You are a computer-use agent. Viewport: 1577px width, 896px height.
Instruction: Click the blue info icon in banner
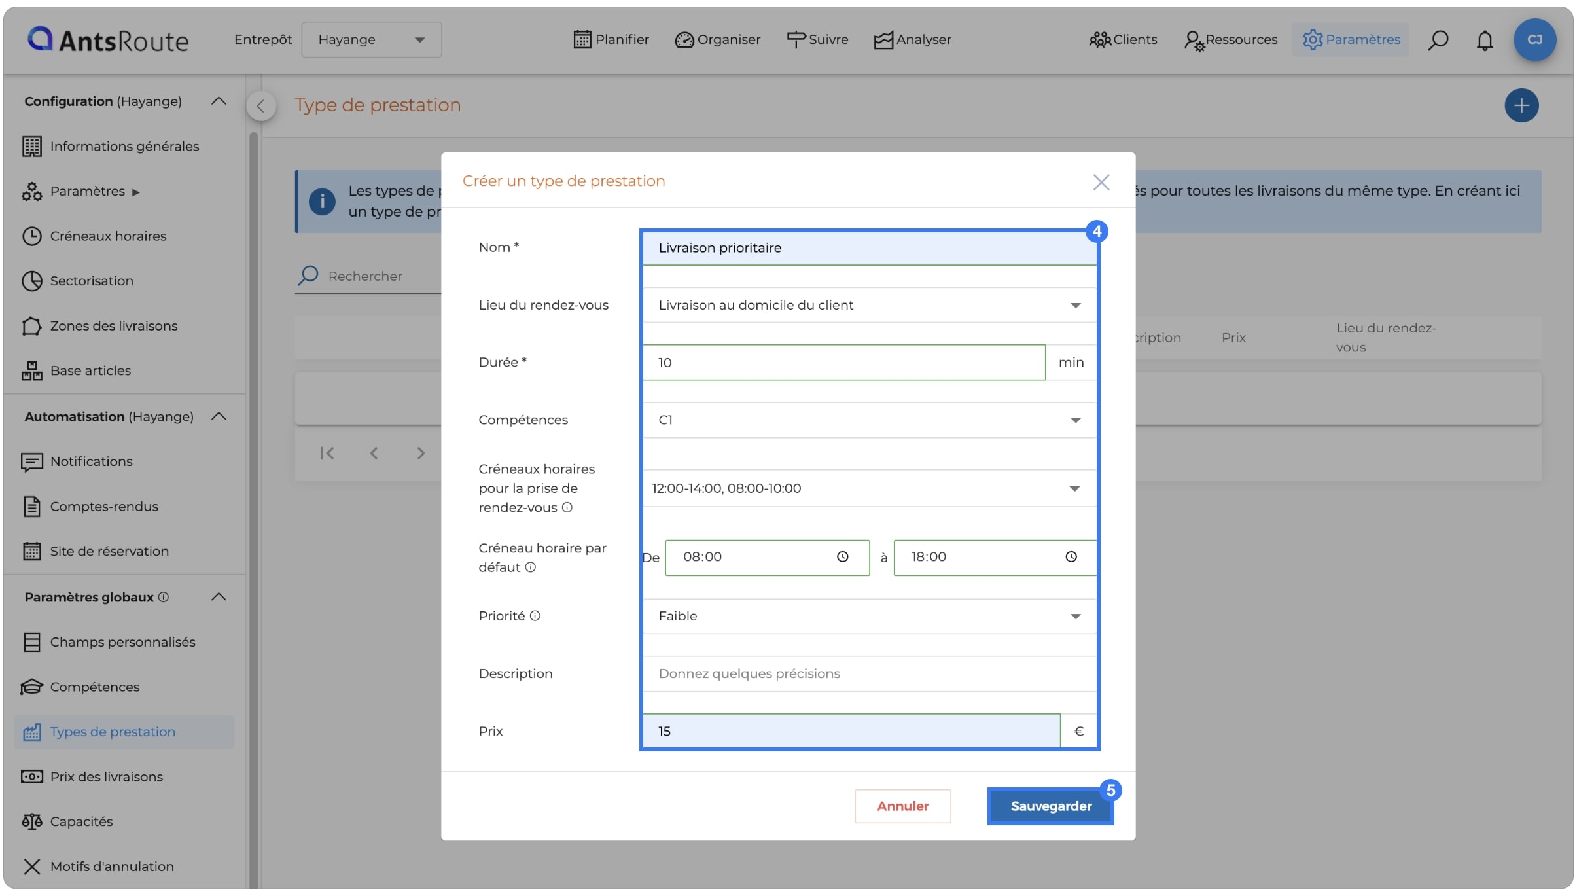(322, 201)
